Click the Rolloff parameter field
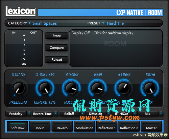169x139 pixels. coord(69,114)
